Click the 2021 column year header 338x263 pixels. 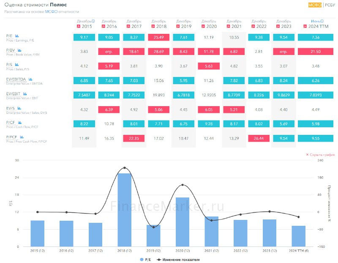(237, 26)
